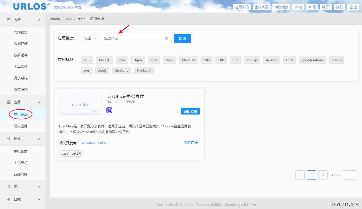Filter by the CDN tag
The height and width of the screenshot is (209, 362).
[290, 60]
